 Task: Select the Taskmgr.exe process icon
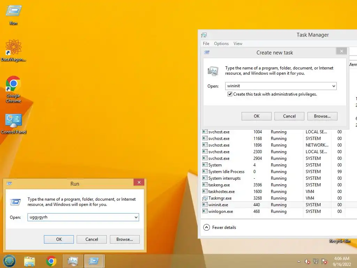205,198
